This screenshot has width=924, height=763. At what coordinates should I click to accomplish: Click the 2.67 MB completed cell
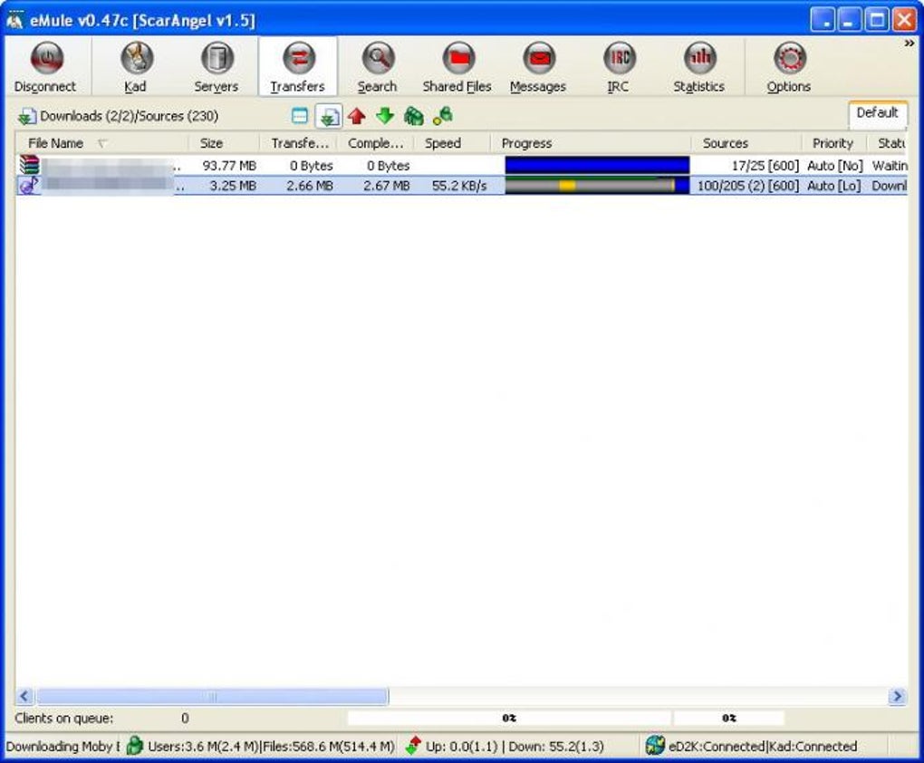[x=387, y=186]
